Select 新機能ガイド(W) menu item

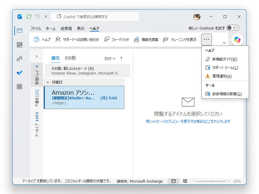(x=225, y=59)
